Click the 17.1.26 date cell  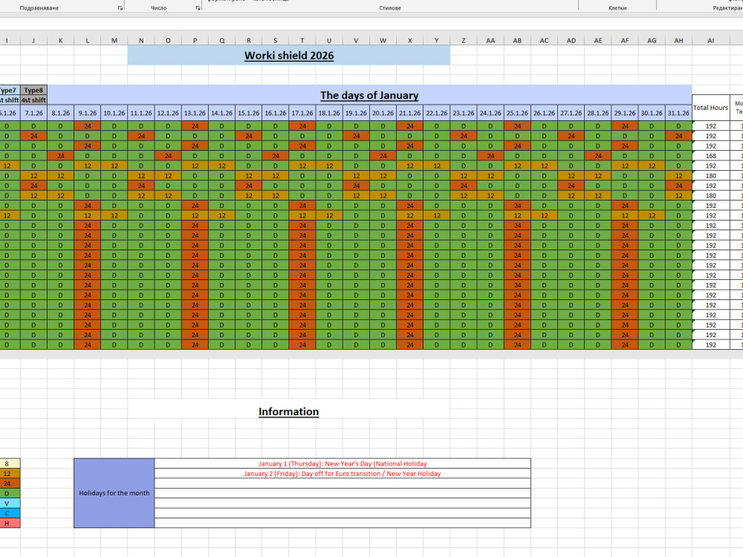point(302,113)
